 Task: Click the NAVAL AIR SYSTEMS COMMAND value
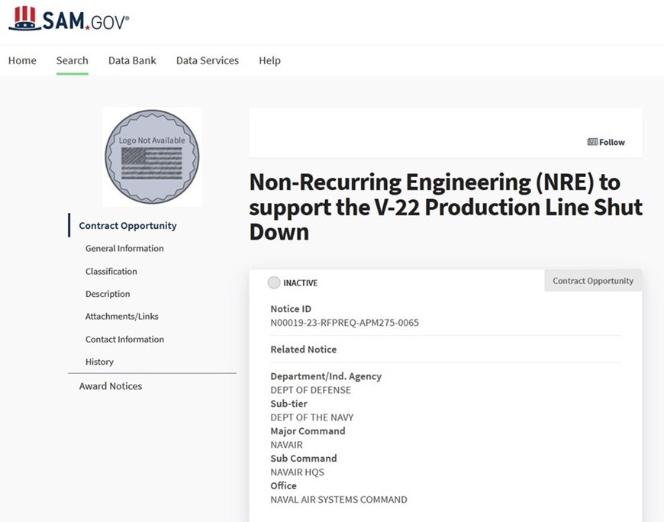coord(339,500)
